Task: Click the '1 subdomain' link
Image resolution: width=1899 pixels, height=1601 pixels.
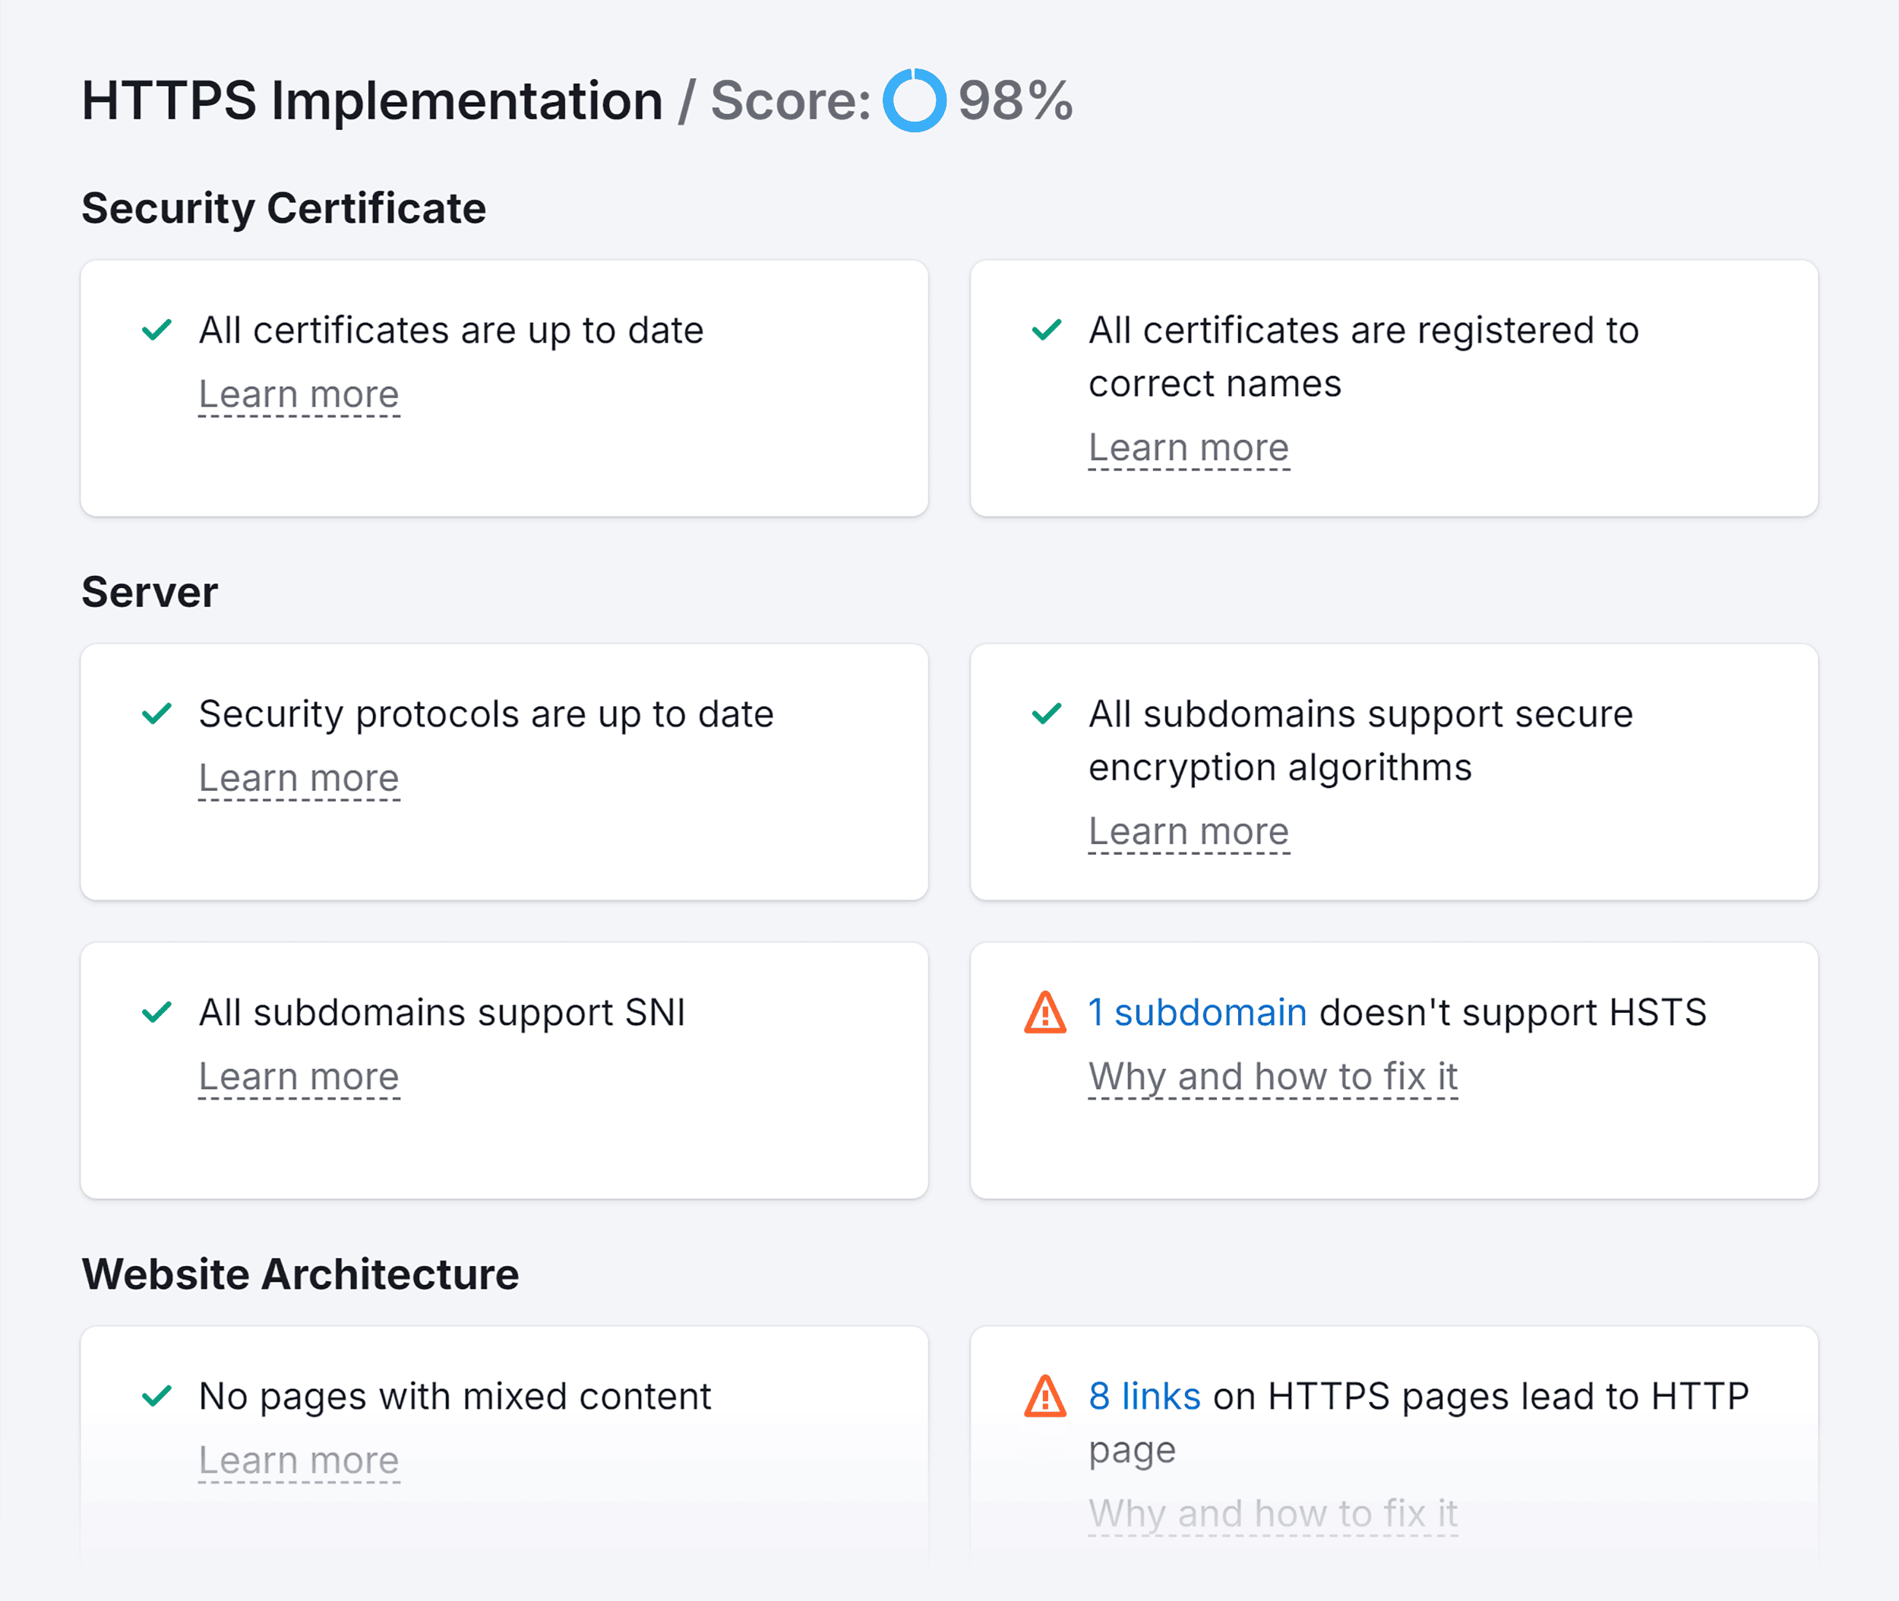Action: (x=1198, y=1013)
